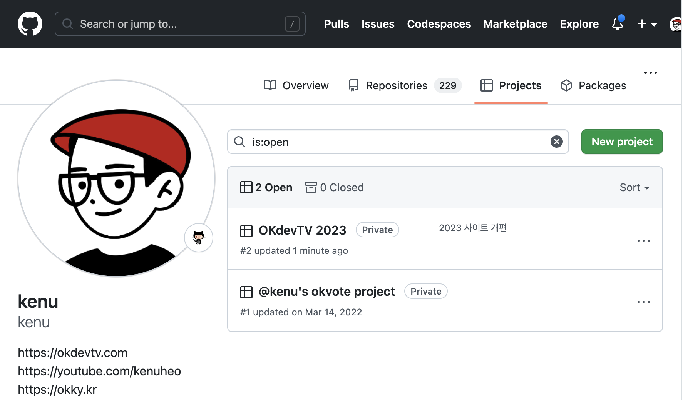The width and height of the screenshot is (683, 400).
Task: Click the Private badge on okvote project
Action: pyautogui.click(x=426, y=292)
